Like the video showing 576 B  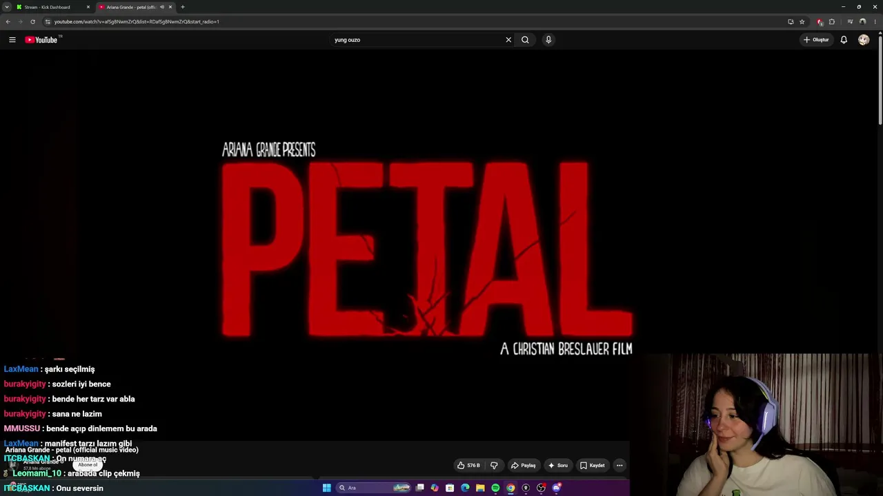pos(468,466)
